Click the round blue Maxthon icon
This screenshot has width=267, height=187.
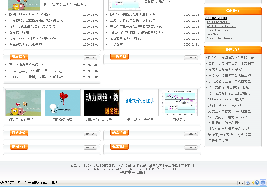257,183
